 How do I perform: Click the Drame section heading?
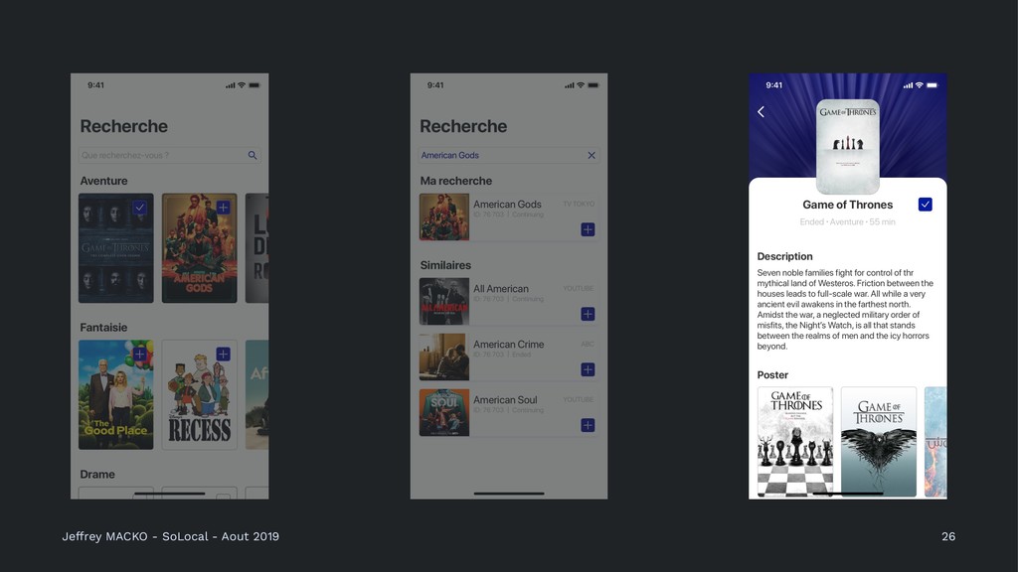[x=97, y=474]
